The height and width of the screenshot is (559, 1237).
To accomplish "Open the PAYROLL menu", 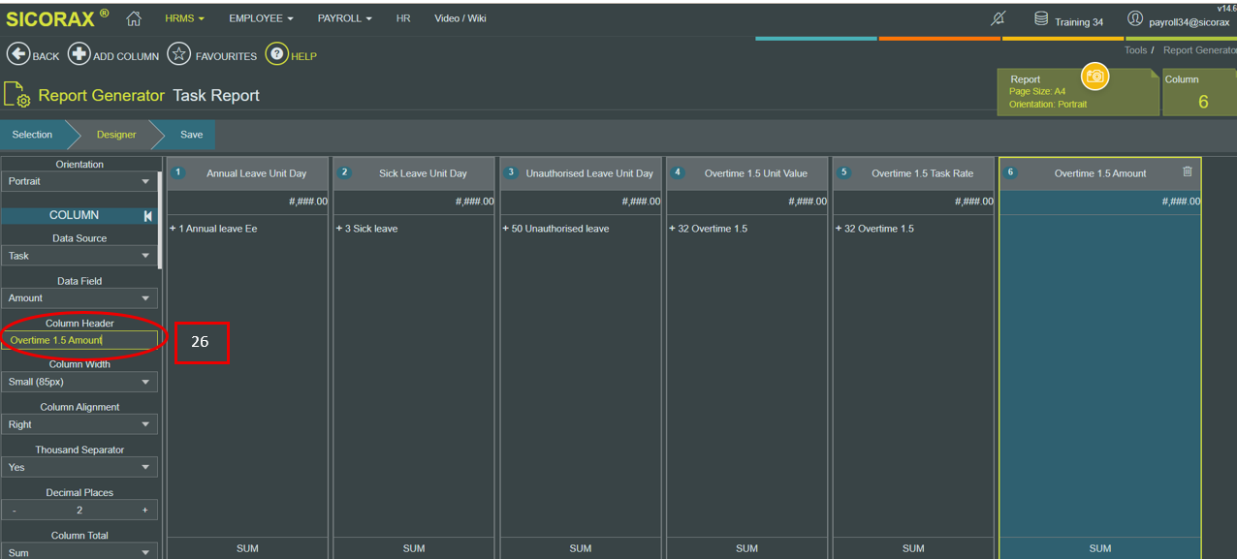I will click(344, 18).
